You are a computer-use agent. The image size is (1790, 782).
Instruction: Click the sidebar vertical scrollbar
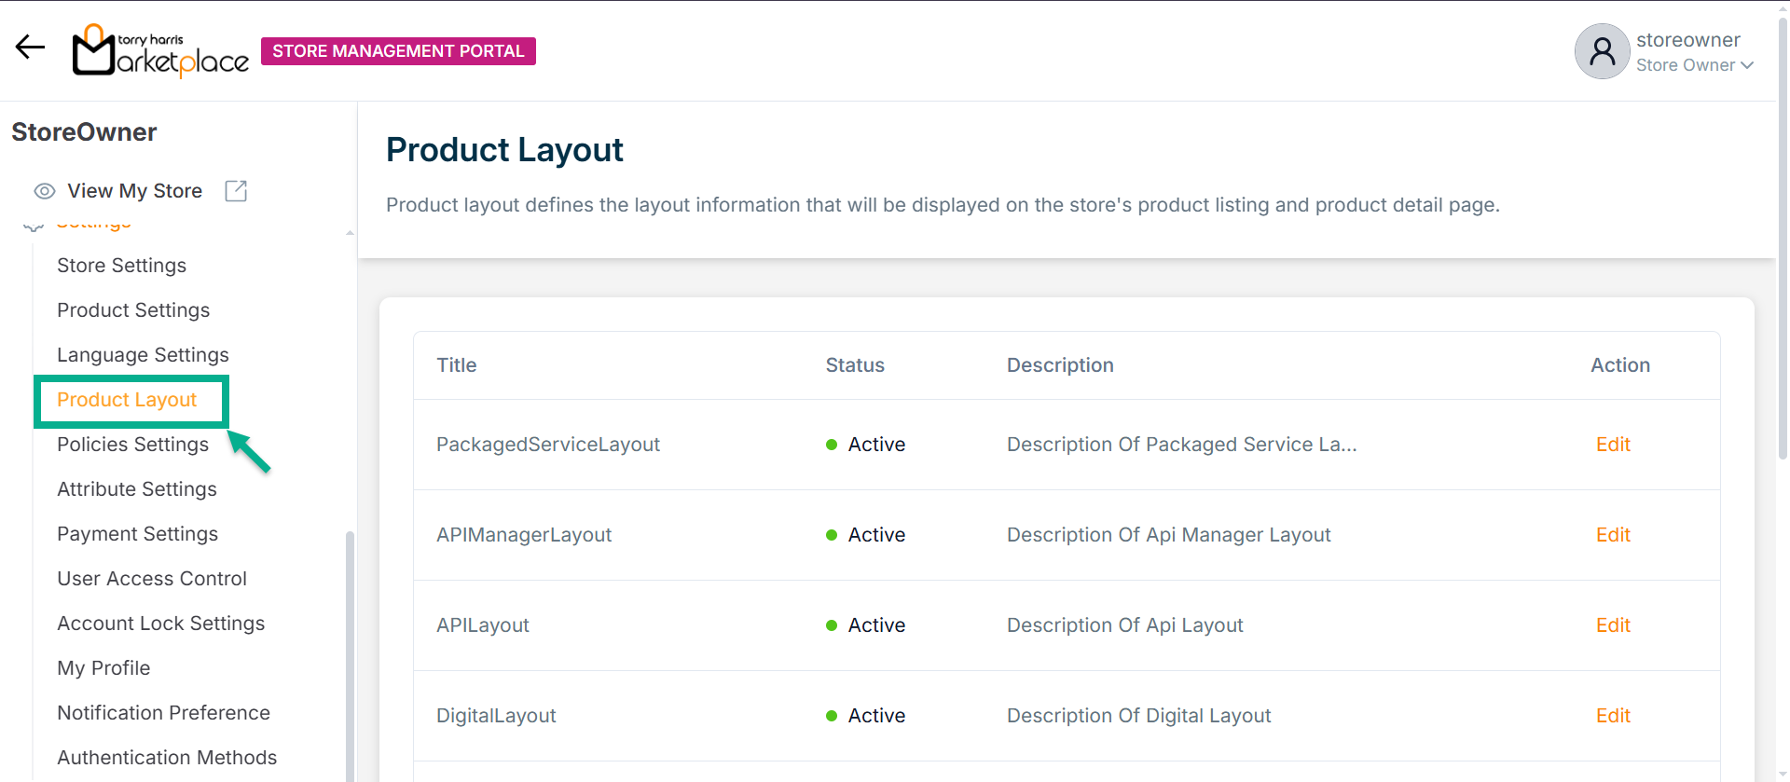point(350,652)
